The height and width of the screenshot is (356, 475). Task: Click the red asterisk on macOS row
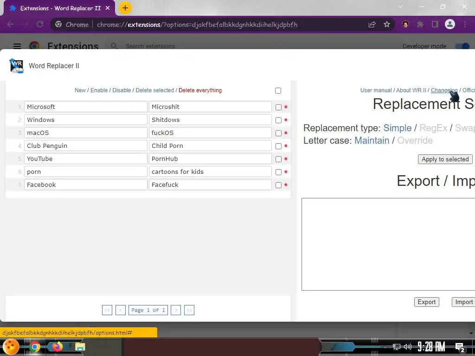tap(286, 133)
